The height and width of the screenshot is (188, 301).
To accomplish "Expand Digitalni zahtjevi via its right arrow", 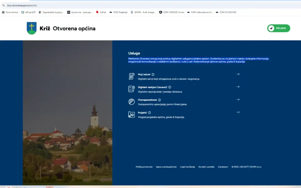I will tap(238, 87).
